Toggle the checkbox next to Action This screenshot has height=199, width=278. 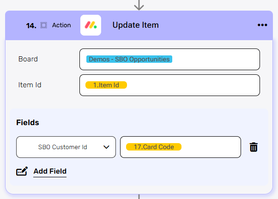pyautogui.click(x=44, y=25)
